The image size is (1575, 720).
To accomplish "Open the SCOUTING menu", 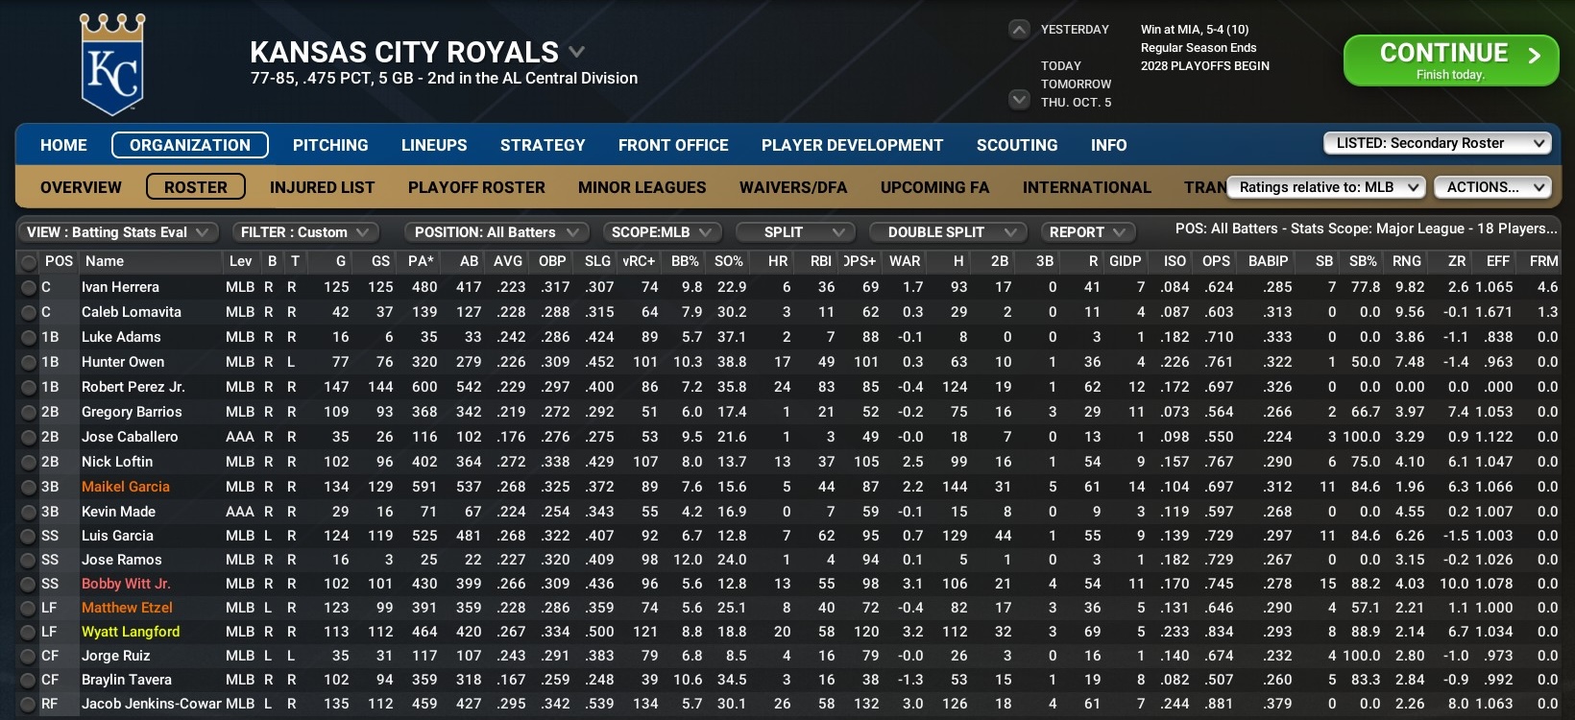I will 1017,145.
